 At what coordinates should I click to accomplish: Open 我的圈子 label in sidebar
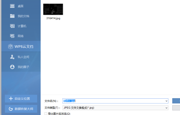[23, 67]
